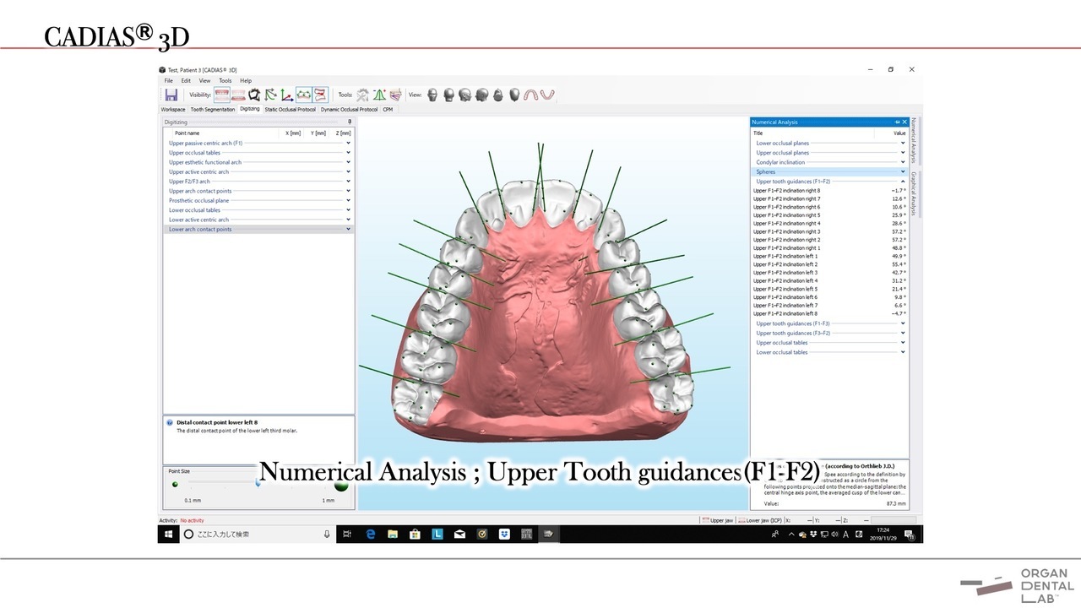Select Upper F1-F2 inclination right 8 row
Image resolution: width=1081 pixels, height=608 pixels.
[829, 191]
